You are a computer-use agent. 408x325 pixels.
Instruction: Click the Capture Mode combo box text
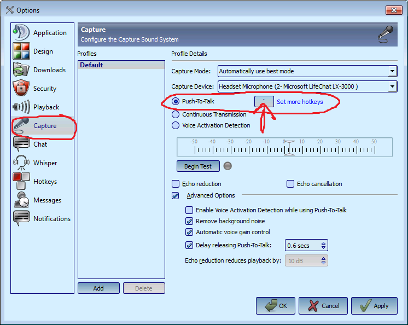(307, 71)
